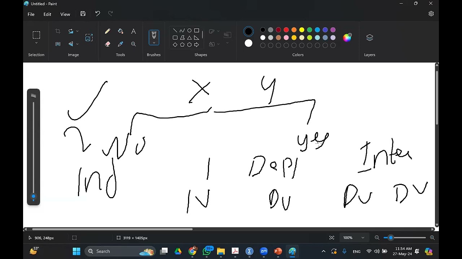Select the Rounded rectangle shape
The width and height of the screenshot is (462, 259).
pyautogui.click(x=175, y=38)
